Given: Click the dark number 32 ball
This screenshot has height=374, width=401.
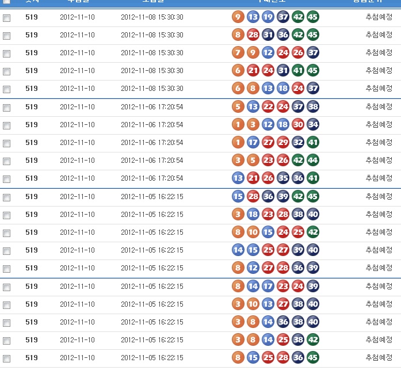Looking at the screenshot, I should point(297,142).
